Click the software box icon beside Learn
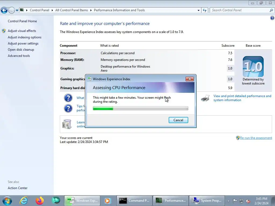 [67, 124]
